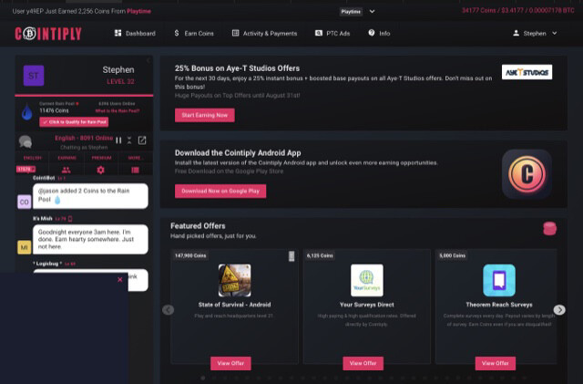Click the 6,125 Coins badge

tap(320, 255)
